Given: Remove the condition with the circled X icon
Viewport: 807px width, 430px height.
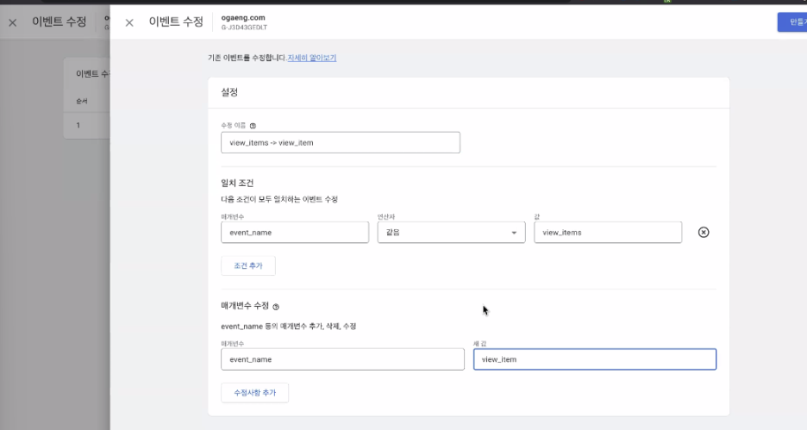Looking at the screenshot, I should pos(704,233).
